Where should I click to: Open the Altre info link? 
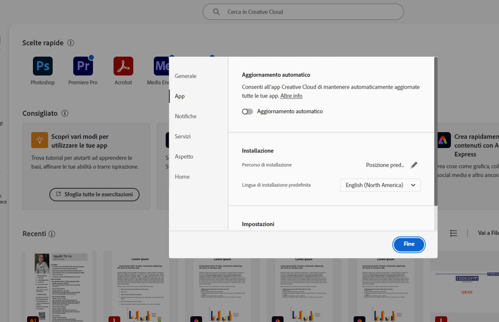pyautogui.click(x=291, y=96)
